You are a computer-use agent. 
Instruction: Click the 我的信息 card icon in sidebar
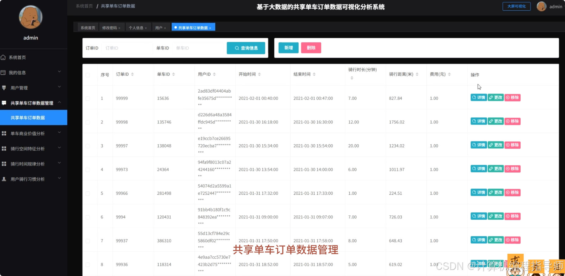tap(3, 73)
